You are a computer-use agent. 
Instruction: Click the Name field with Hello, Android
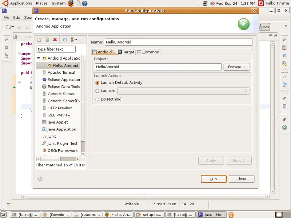click(x=179, y=42)
